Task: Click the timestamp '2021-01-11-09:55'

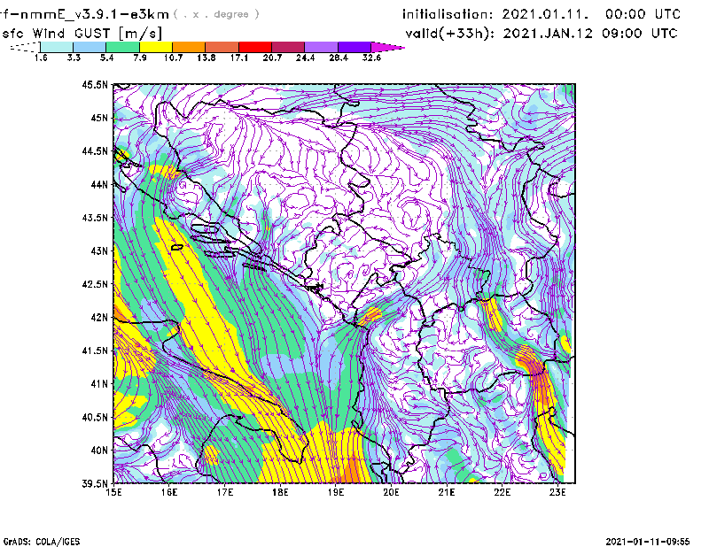Action: (x=648, y=542)
